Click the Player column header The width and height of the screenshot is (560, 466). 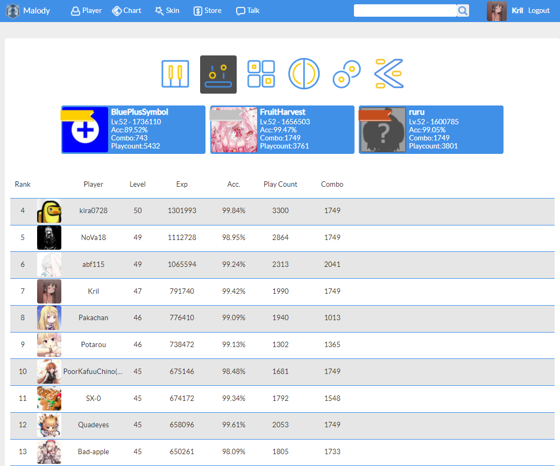[93, 184]
